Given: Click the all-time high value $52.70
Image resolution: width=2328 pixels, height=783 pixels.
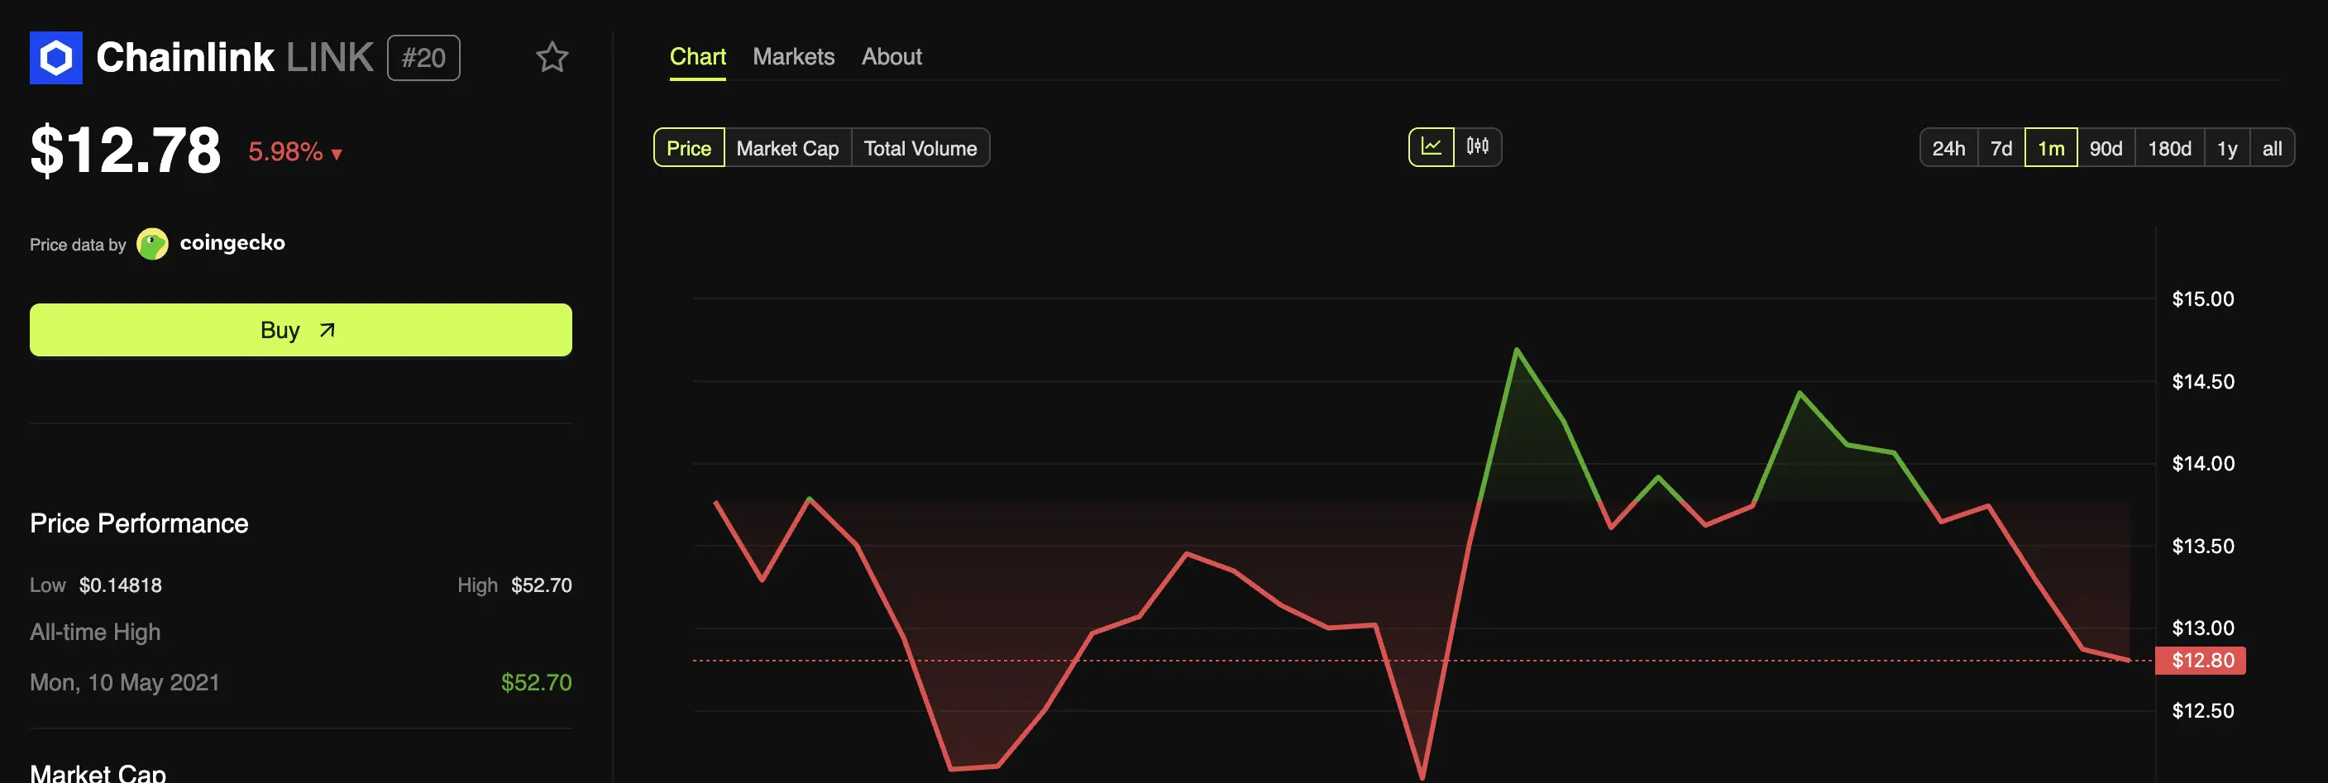Looking at the screenshot, I should [x=537, y=682].
